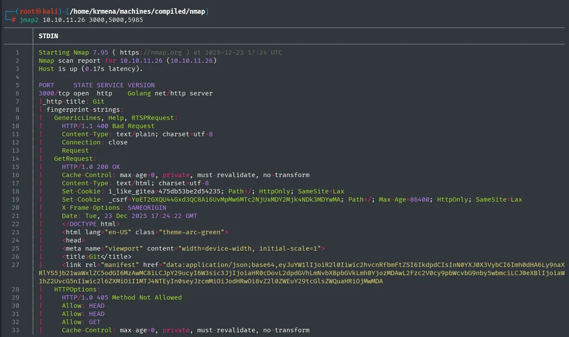Click the 'Connection: close' line

point(95,142)
